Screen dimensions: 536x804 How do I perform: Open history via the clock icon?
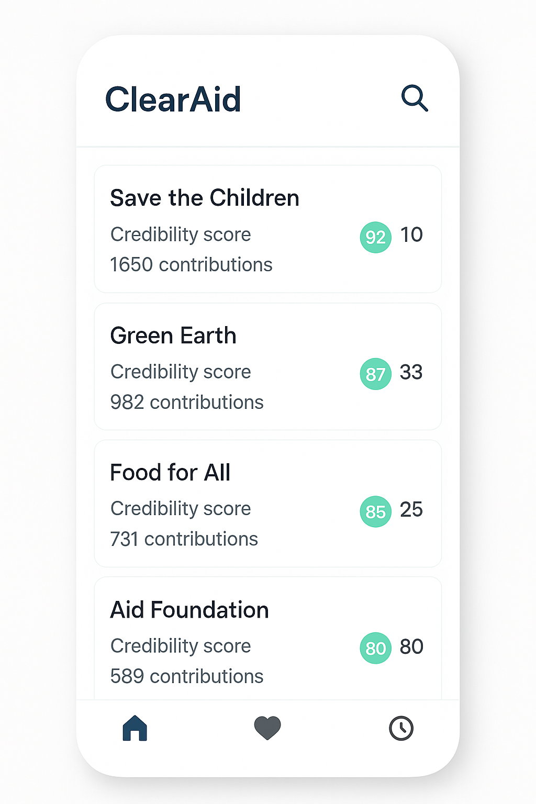[401, 728]
